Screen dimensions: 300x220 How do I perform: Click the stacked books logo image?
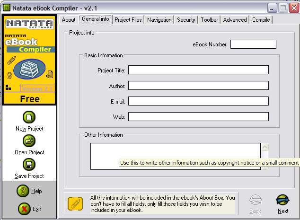tap(29, 69)
